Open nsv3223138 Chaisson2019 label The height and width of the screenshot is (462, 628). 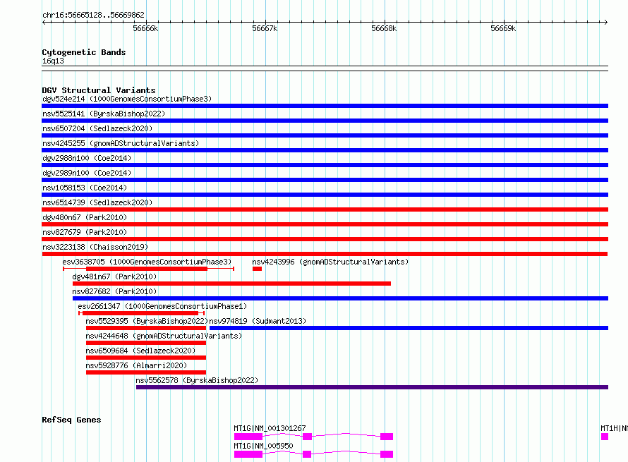tap(95, 247)
